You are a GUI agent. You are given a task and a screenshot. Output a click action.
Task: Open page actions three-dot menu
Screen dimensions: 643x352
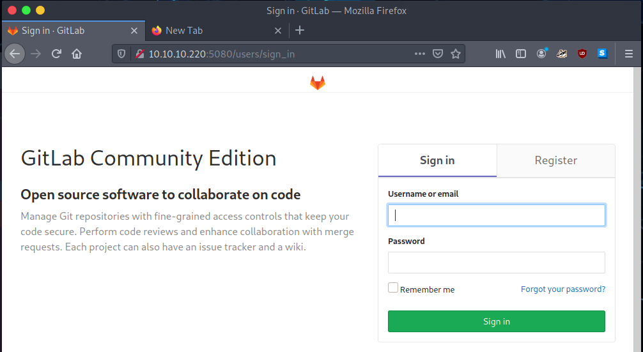coord(419,54)
